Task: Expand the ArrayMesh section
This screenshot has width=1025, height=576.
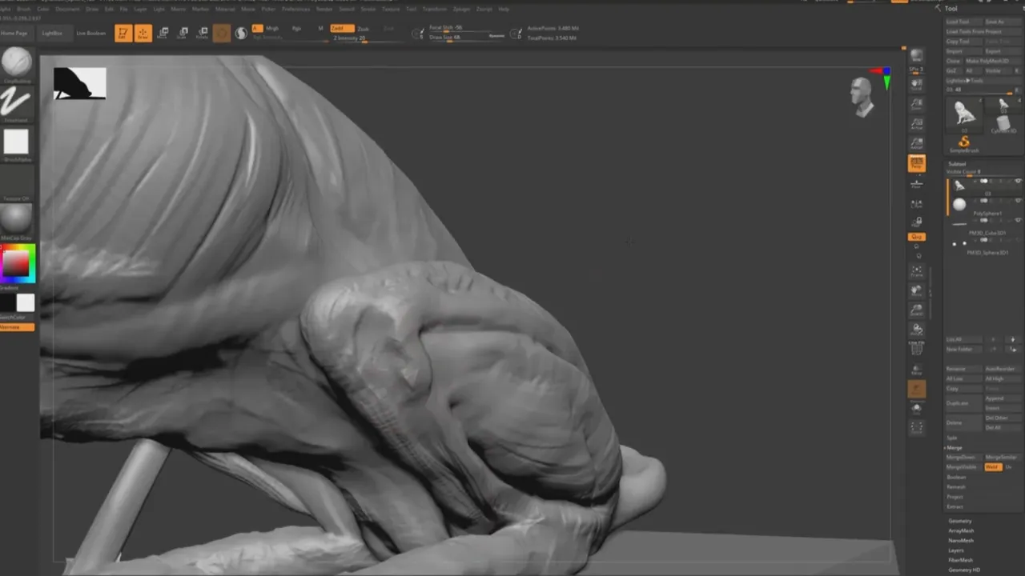Action: click(961, 530)
